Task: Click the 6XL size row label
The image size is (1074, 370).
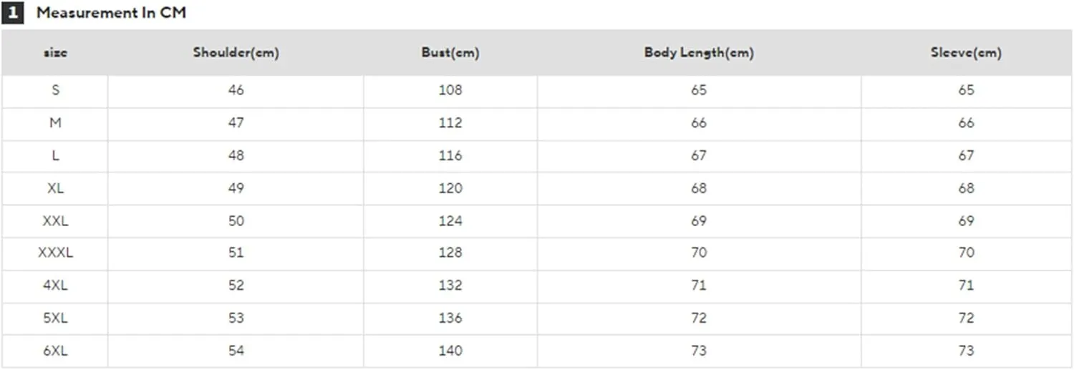Action: (x=55, y=351)
